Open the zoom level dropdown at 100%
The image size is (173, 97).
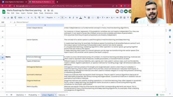(21, 18)
